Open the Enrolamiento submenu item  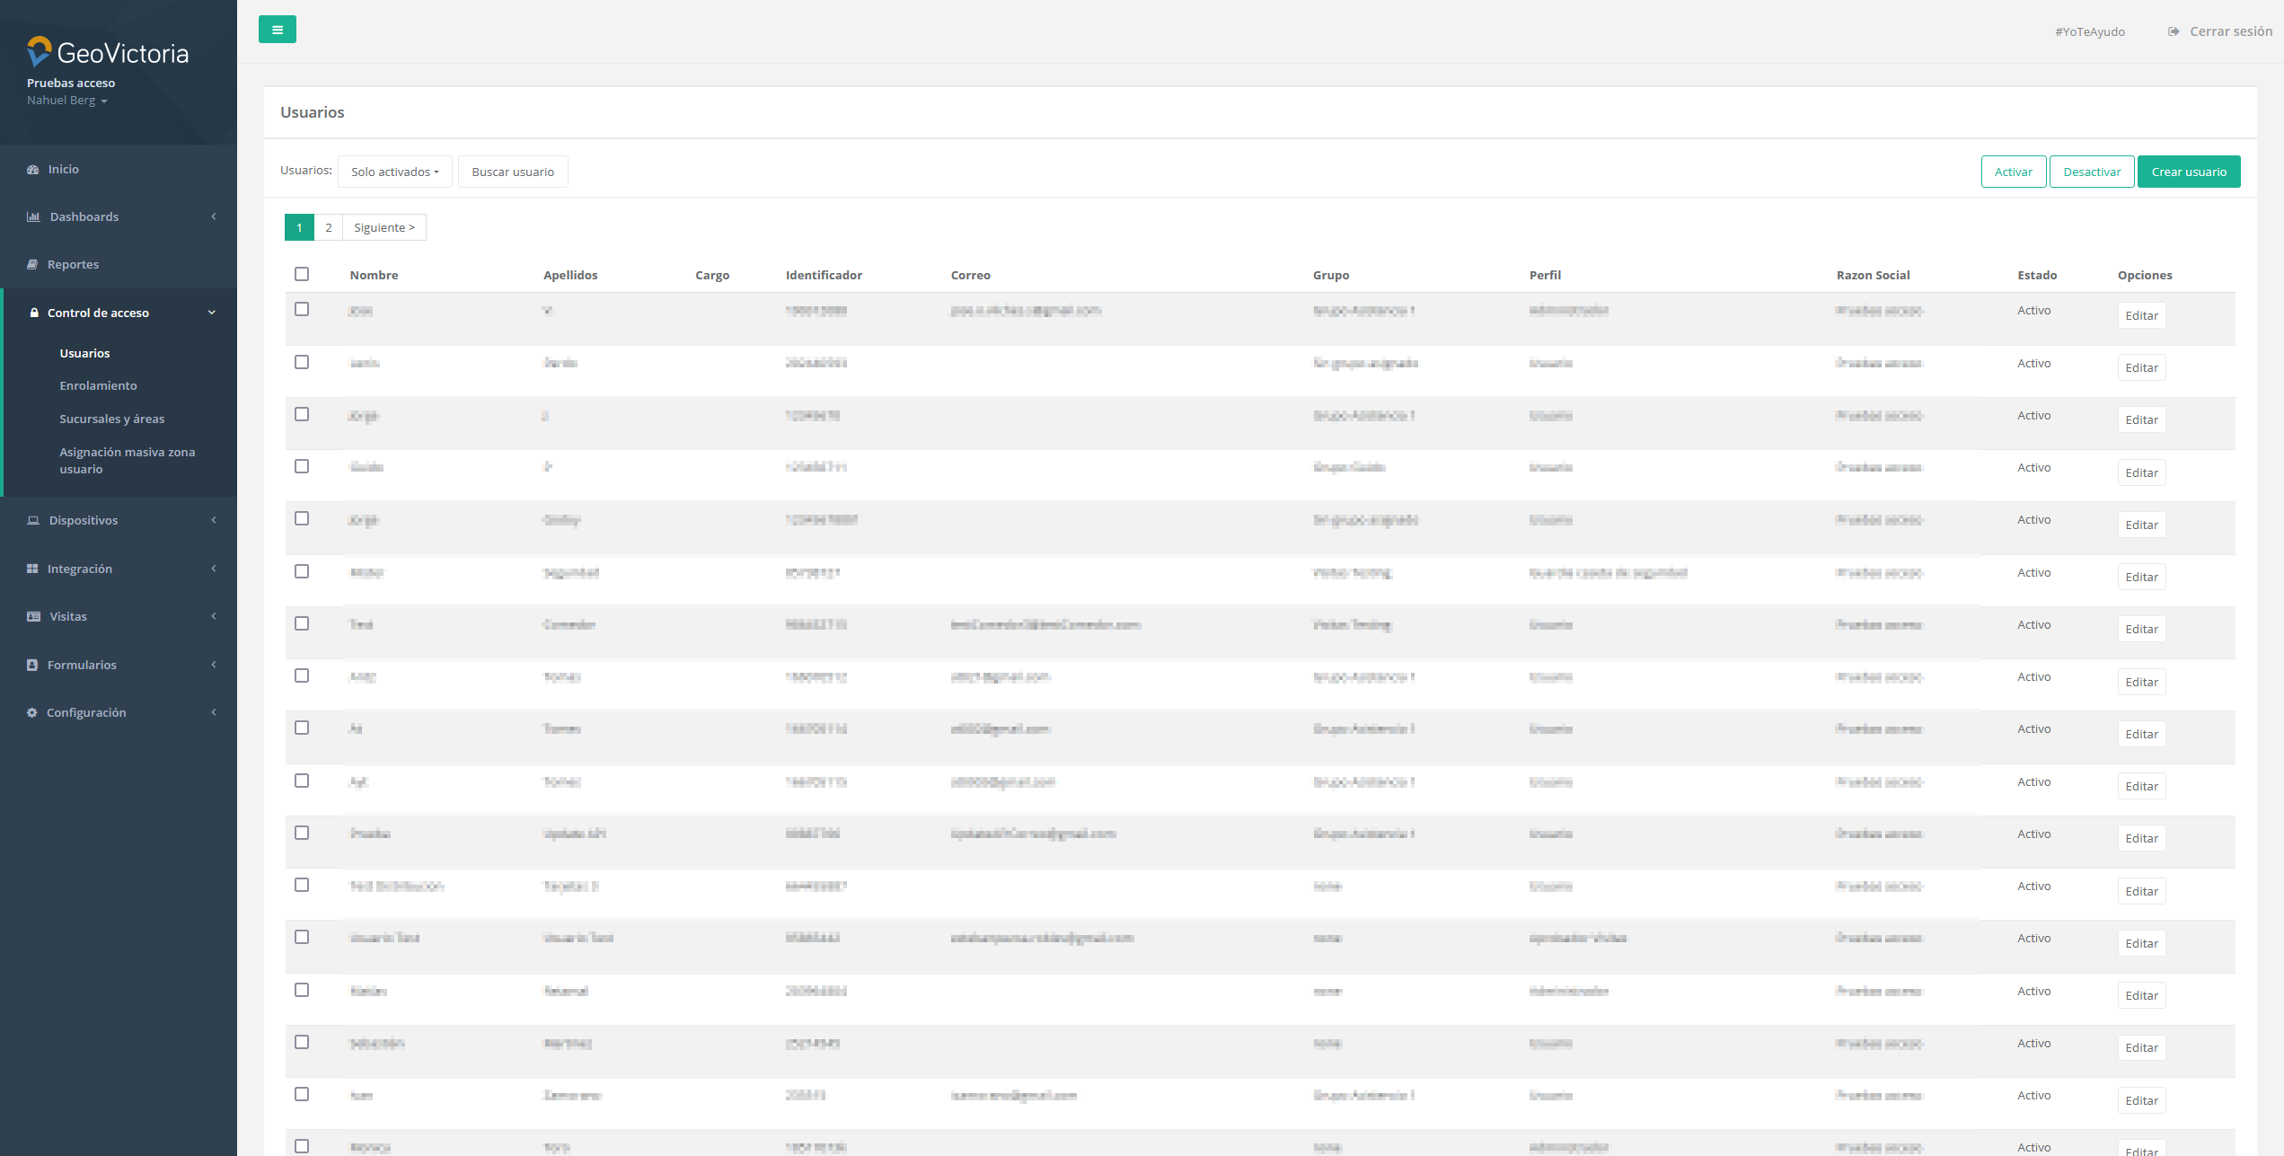98,386
